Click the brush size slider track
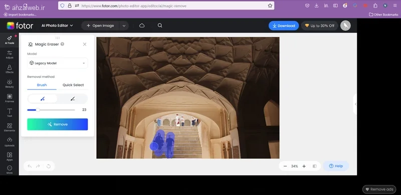 pyautogui.click(x=51, y=110)
